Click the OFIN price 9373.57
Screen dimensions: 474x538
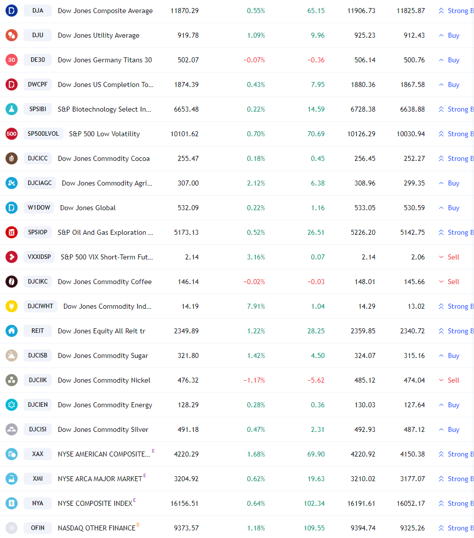(186, 528)
